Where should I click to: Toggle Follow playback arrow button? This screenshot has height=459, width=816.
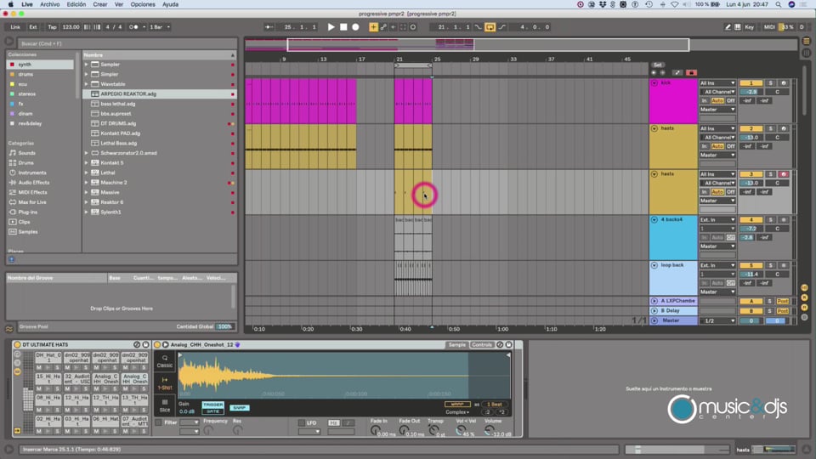click(x=269, y=27)
